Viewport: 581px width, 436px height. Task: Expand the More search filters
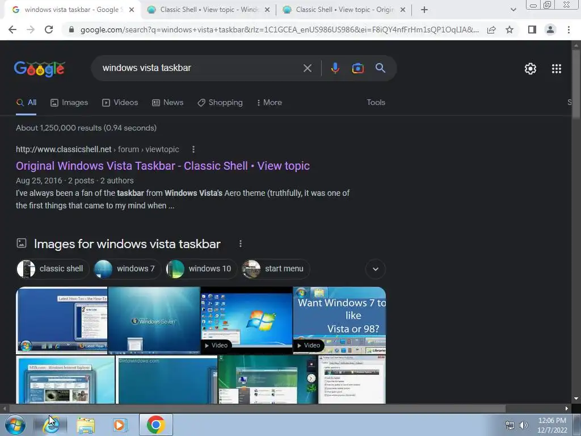pyautogui.click(x=270, y=103)
